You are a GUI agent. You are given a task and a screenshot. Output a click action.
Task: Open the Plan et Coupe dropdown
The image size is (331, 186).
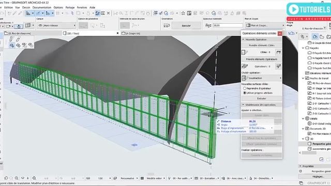[x=265, y=25]
